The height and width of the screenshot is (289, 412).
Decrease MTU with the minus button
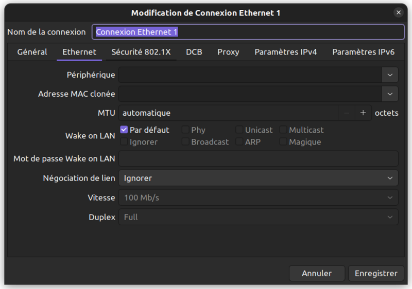347,113
